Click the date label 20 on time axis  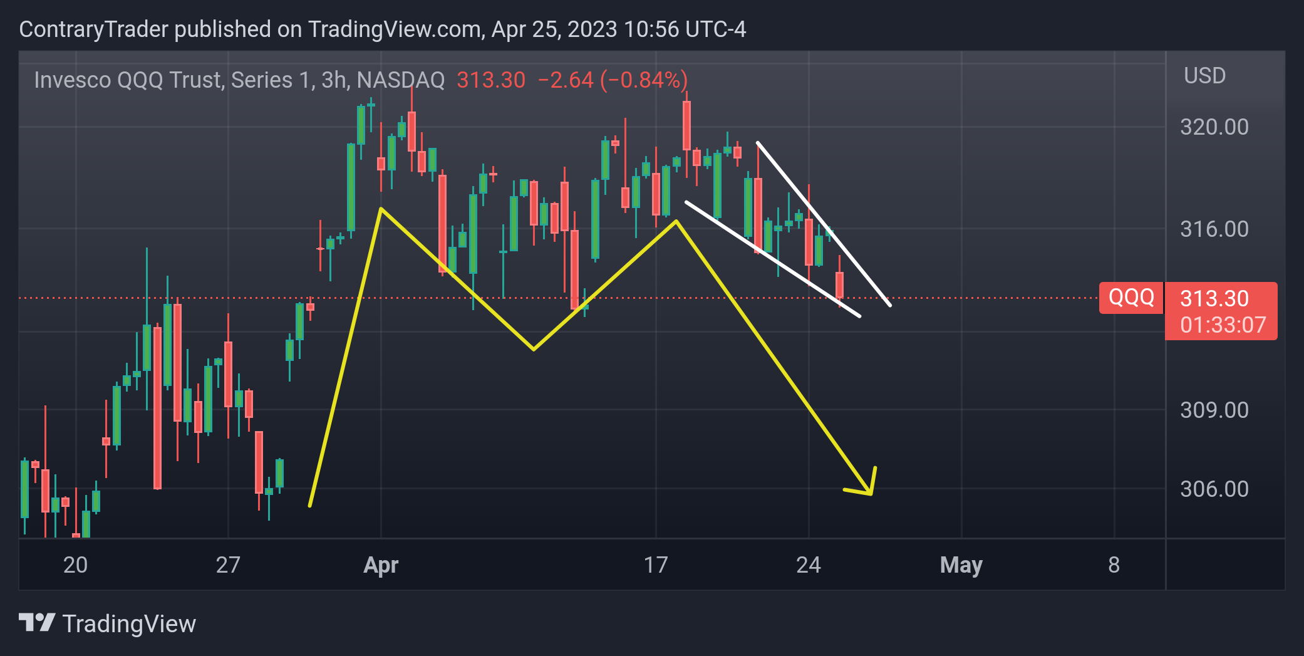pyautogui.click(x=75, y=565)
